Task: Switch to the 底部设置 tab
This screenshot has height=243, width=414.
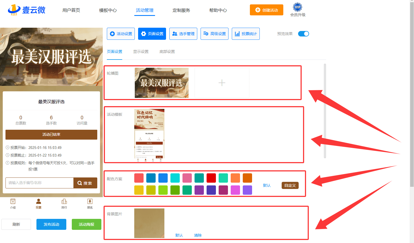Action: [167, 52]
